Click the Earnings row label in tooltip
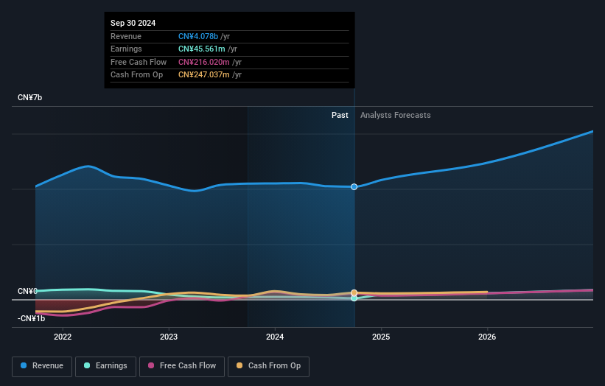The image size is (605, 386). [x=126, y=49]
